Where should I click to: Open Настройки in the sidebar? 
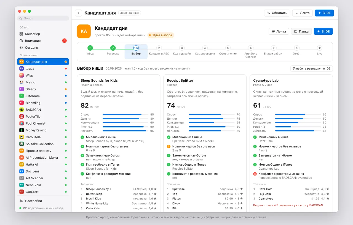click(43, 201)
